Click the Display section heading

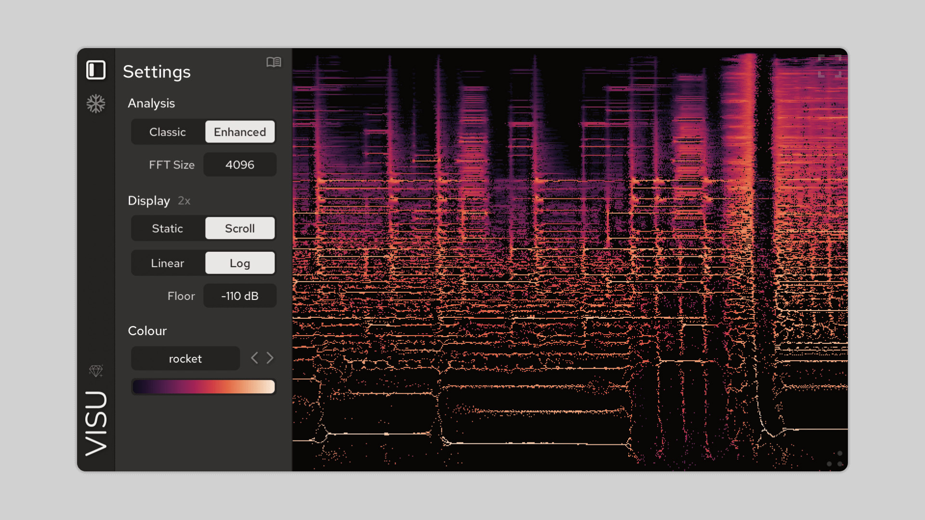149,201
